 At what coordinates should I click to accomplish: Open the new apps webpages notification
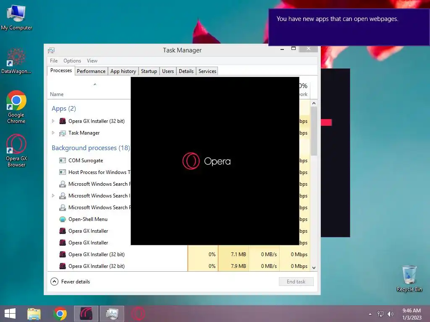[349, 27]
